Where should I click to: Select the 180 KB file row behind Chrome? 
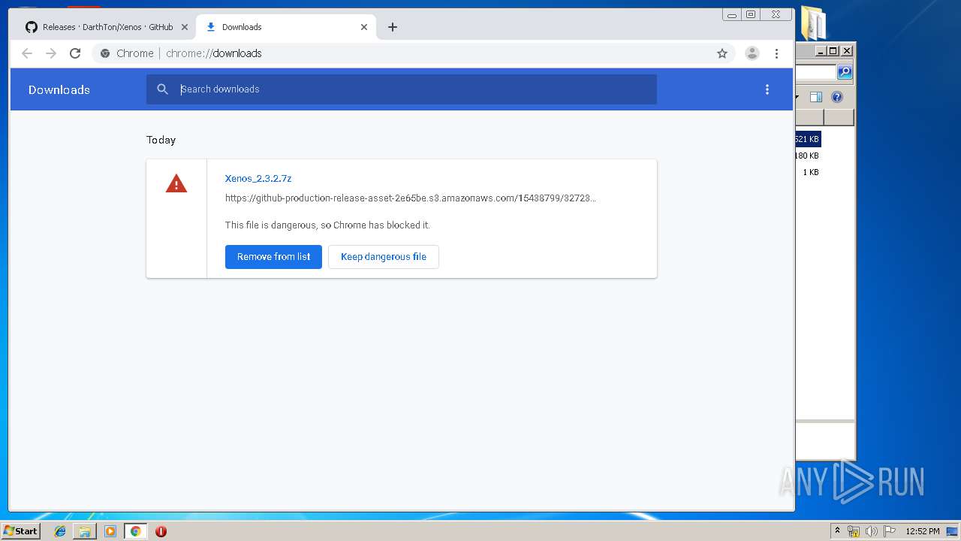point(807,156)
